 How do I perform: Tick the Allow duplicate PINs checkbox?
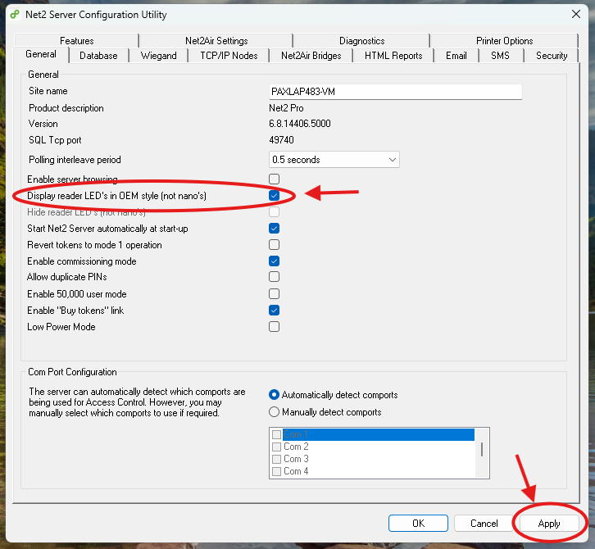pyautogui.click(x=274, y=277)
